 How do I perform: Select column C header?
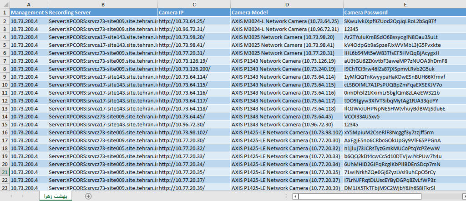click(x=194, y=4)
